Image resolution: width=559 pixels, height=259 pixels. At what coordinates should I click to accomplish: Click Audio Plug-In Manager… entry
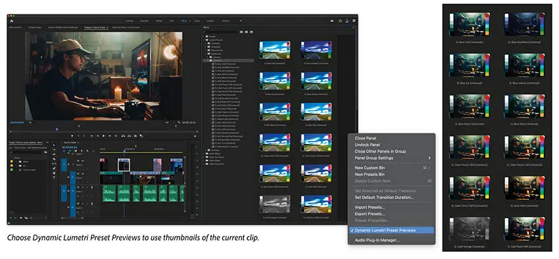377,240
